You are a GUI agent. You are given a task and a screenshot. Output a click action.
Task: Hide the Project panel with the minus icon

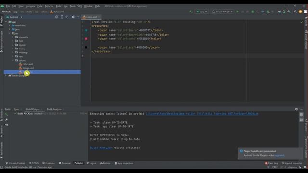[78, 17]
